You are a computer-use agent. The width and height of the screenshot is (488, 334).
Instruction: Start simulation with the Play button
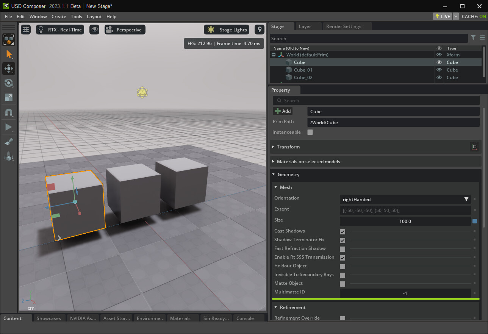[9, 127]
